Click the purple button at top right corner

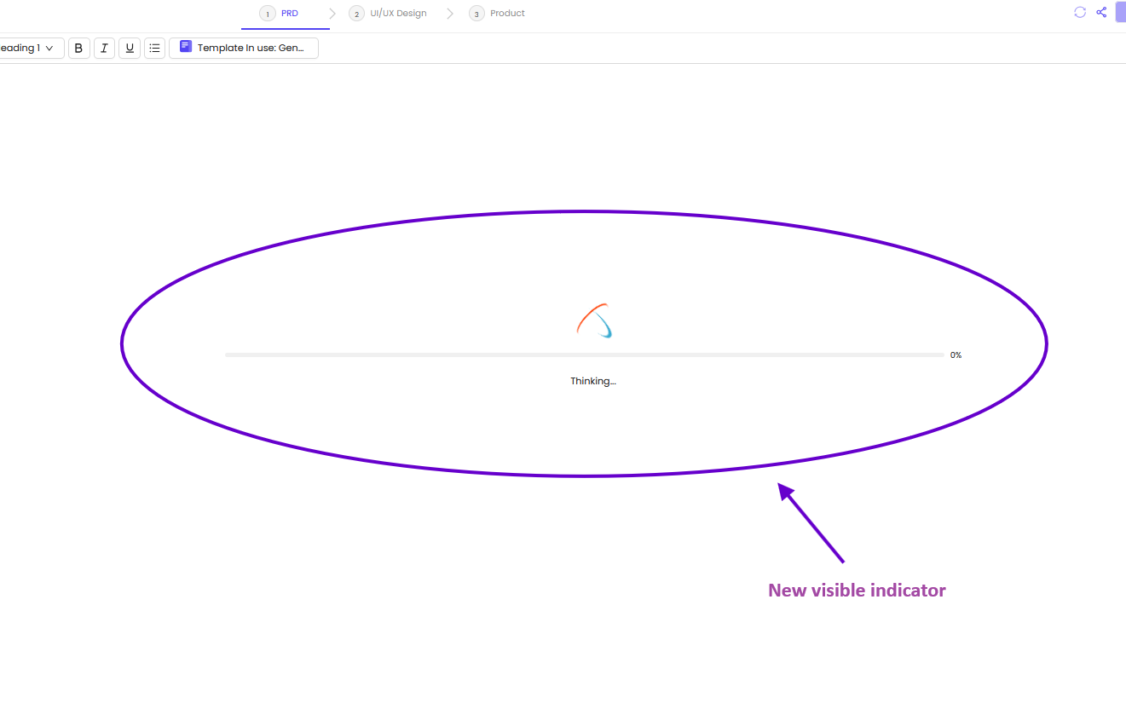click(x=1121, y=12)
